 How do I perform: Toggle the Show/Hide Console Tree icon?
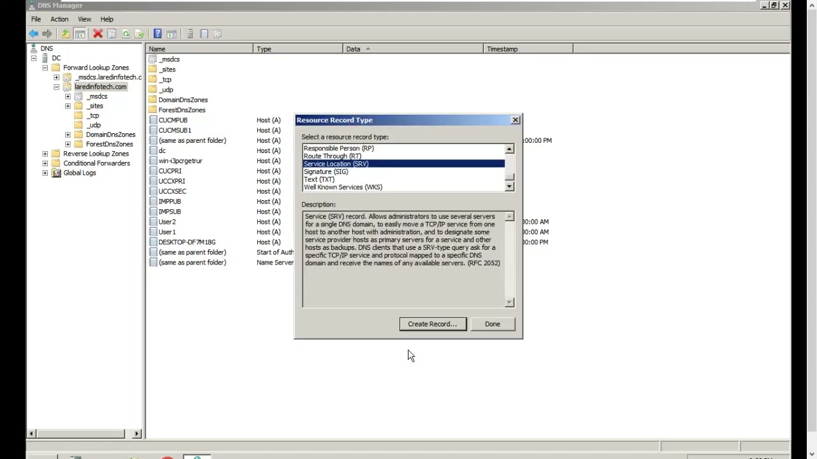[80, 34]
